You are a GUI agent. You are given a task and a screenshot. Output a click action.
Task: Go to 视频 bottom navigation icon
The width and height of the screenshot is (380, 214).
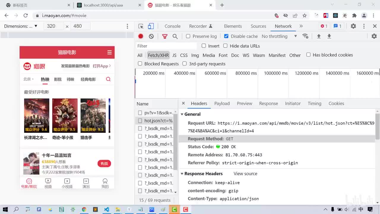click(48, 183)
